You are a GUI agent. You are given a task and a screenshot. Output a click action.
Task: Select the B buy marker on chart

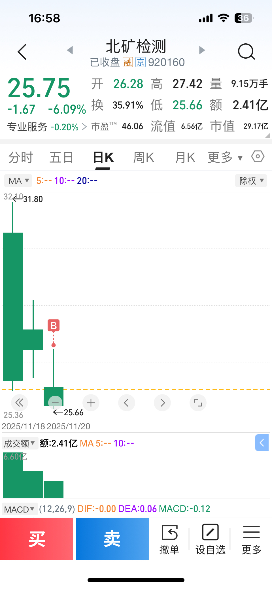click(54, 326)
